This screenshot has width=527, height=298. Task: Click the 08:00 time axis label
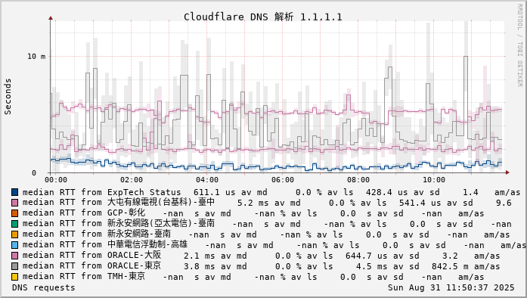tap(358, 180)
